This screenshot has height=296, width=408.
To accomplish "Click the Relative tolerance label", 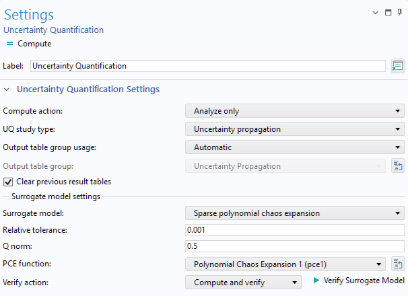I will 35,230.
